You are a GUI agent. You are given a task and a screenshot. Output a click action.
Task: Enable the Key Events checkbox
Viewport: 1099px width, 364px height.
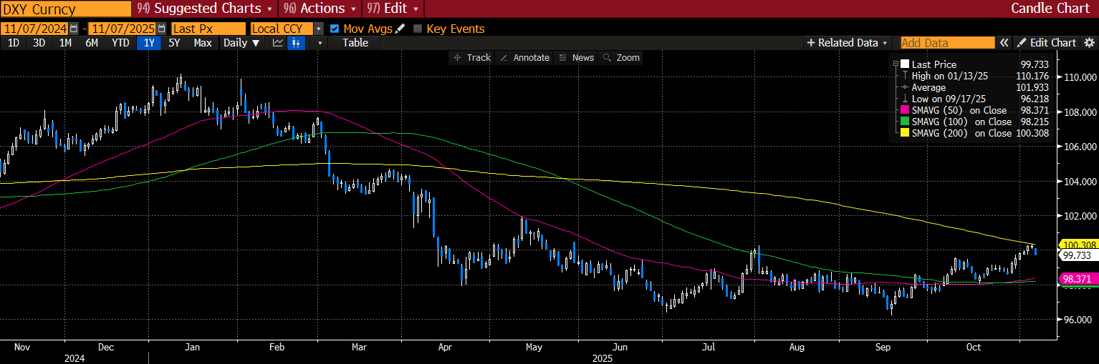418,29
